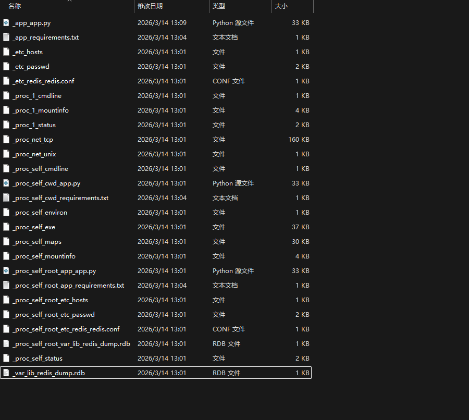Sort files by the 名称 column header
The width and height of the screenshot is (469, 420).
click(15, 6)
